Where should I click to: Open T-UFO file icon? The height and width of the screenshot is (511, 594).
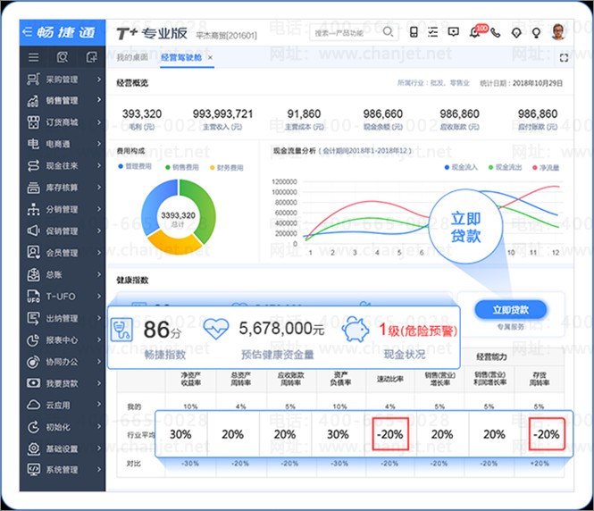point(33,297)
